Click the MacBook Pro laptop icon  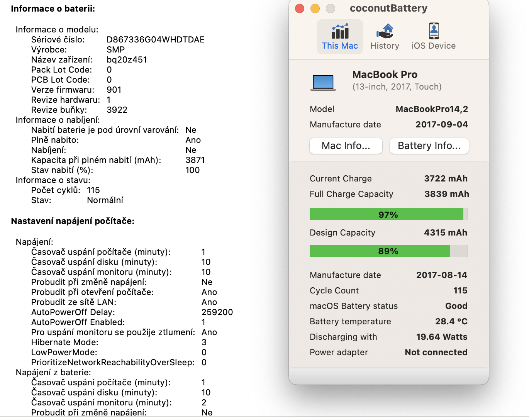323,83
